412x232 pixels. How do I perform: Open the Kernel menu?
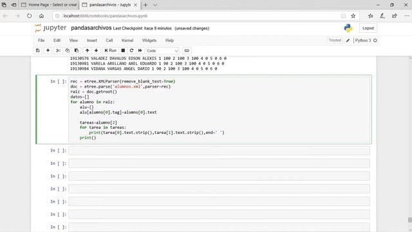[x=127, y=41]
